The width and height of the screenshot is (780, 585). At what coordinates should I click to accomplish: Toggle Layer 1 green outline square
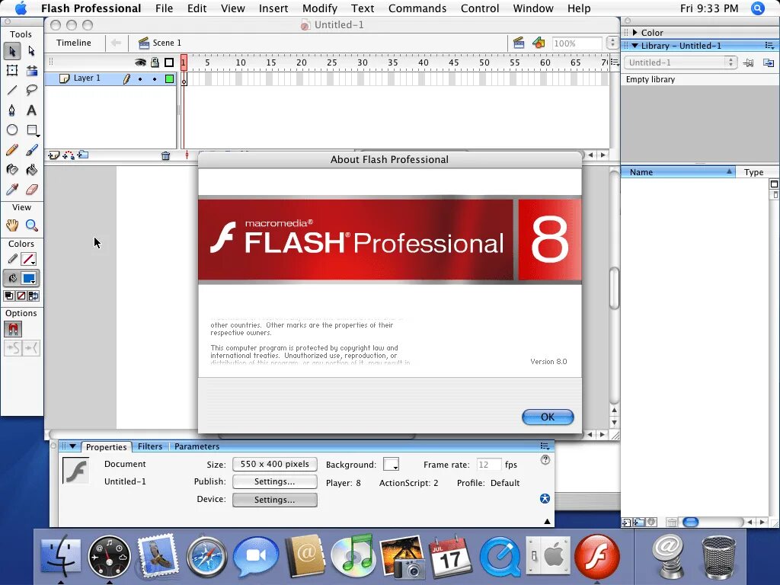[170, 78]
